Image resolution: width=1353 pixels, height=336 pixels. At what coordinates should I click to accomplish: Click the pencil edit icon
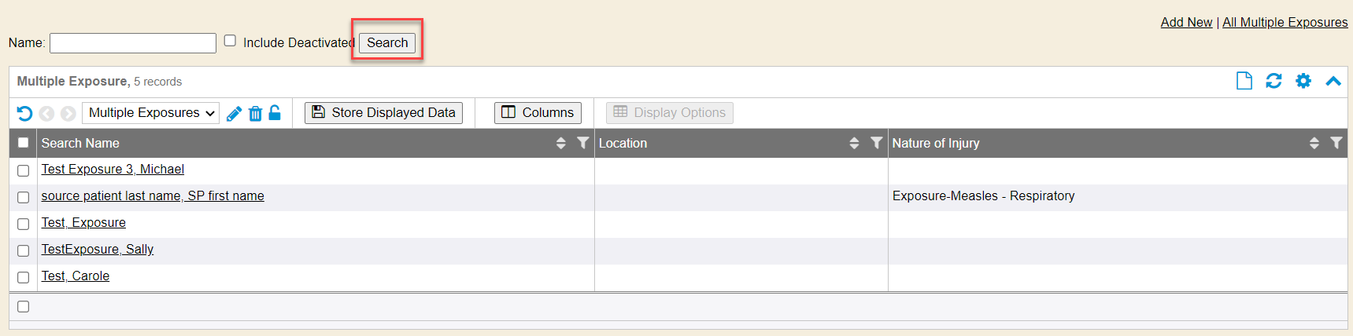pyautogui.click(x=234, y=114)
